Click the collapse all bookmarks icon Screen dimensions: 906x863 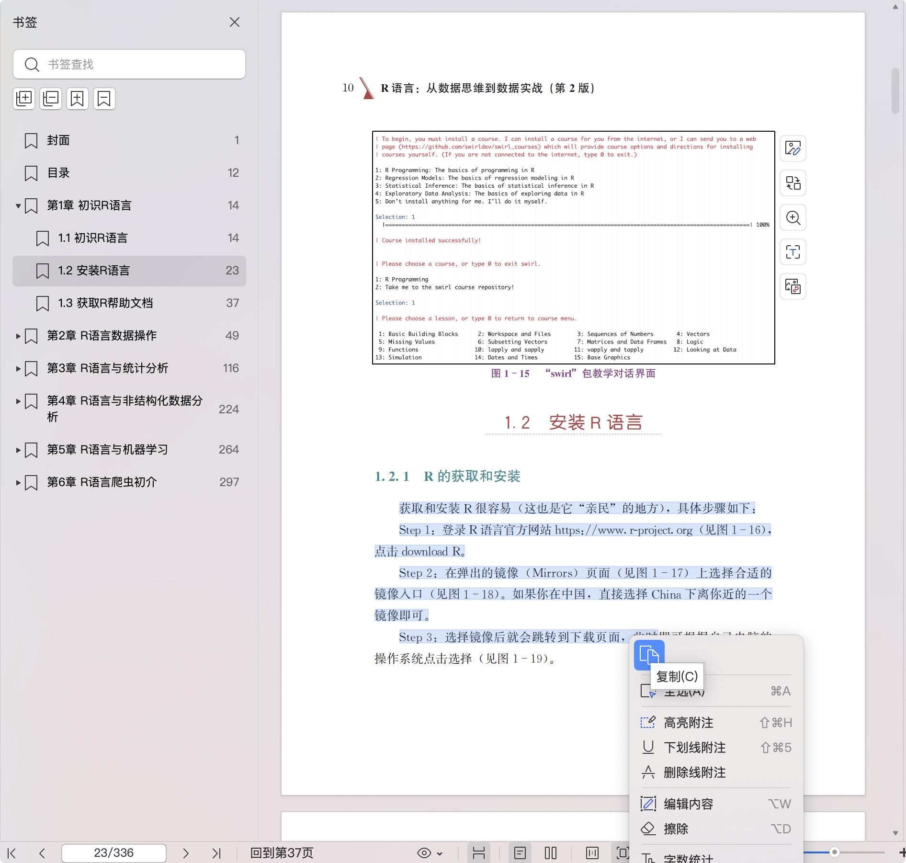pyautogui.click(x=51, y=99)
